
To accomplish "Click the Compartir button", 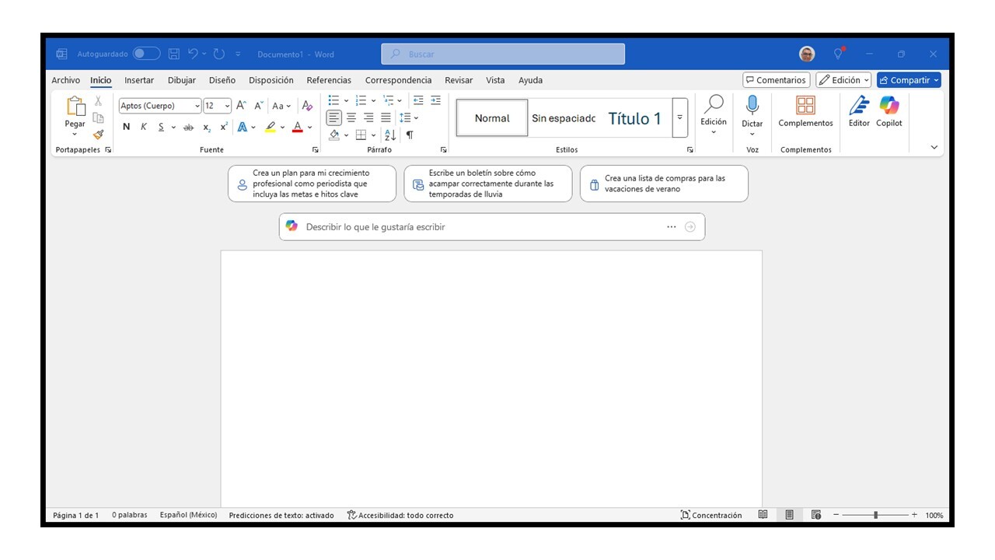I will point(909,80).
